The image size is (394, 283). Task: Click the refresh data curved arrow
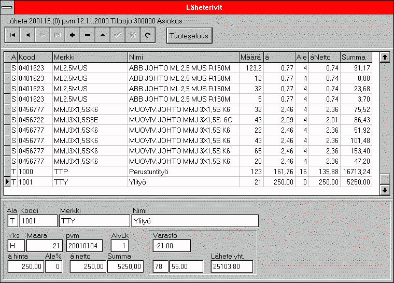148,35
